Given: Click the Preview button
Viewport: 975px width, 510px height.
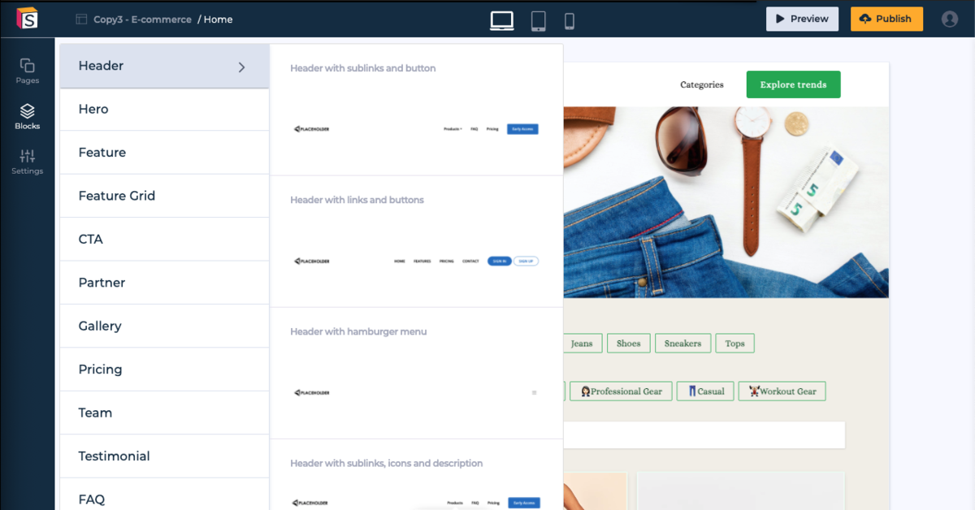Looking at the screenshot, I should (802, 19).
